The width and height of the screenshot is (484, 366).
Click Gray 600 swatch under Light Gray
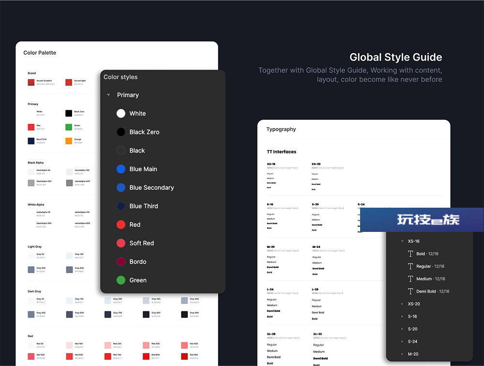pyautogui.click(x=69, y=270)
